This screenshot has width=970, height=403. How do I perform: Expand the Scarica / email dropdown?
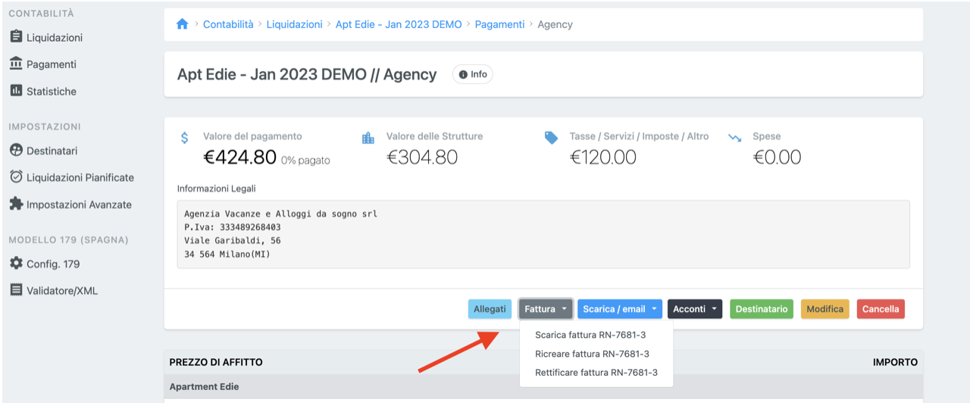[619, 309]
